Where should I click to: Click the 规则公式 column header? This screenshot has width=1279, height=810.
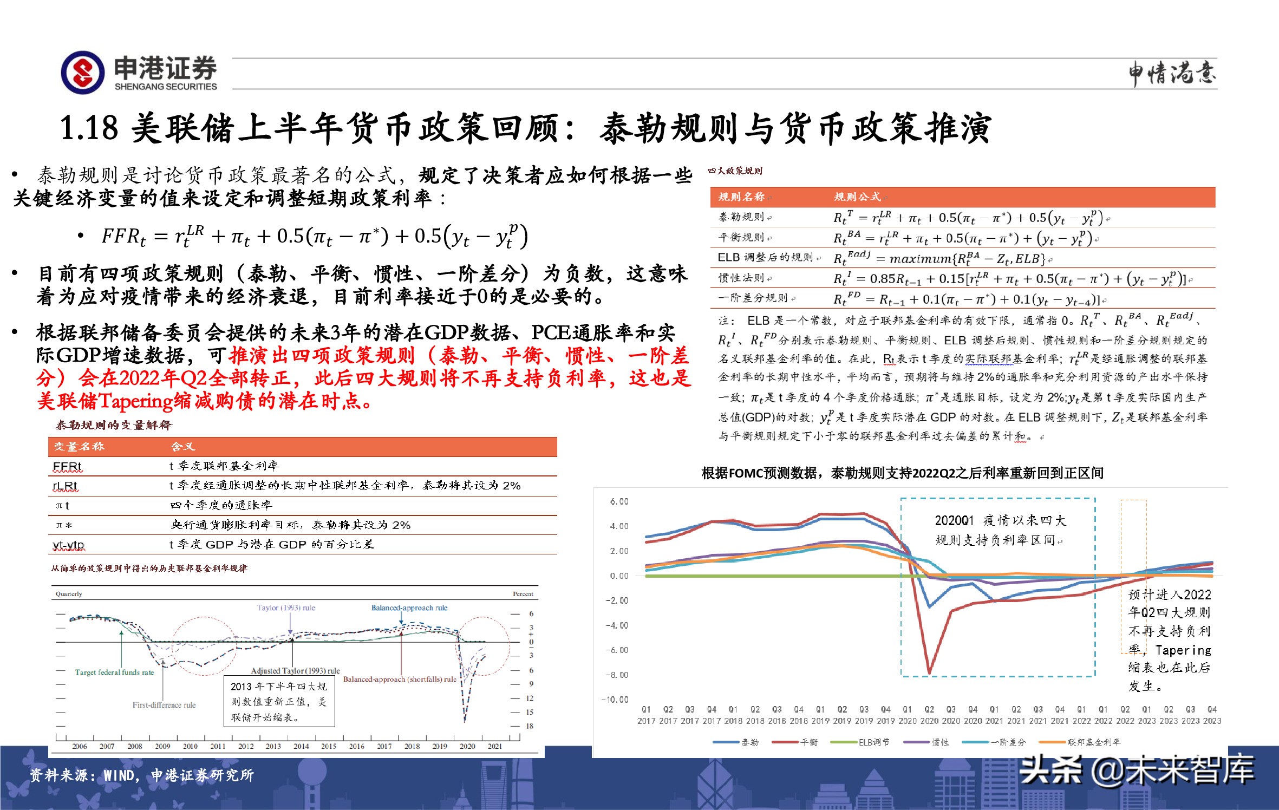(857, 197)
